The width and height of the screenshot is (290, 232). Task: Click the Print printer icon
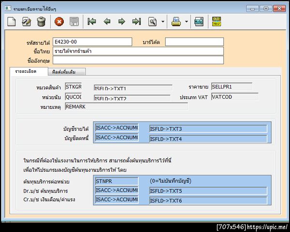pyautogui.click(x=176, y=22)
